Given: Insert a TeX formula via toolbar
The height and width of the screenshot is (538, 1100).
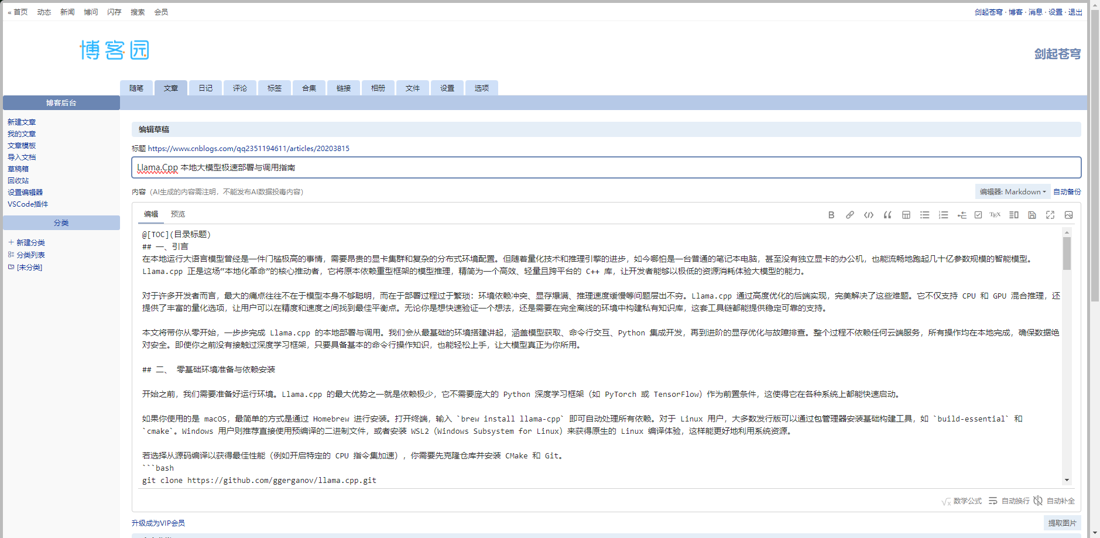Looking at the screenshot, I should (995, 215).
